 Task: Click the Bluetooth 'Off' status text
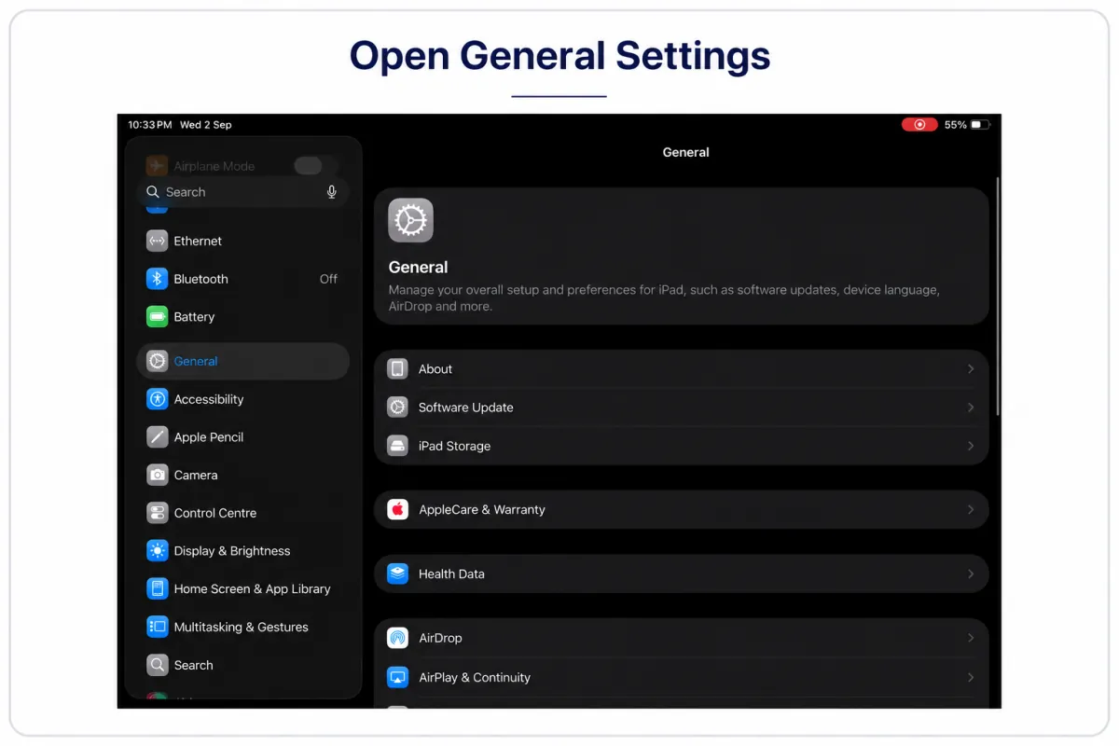tap(328, 279)
